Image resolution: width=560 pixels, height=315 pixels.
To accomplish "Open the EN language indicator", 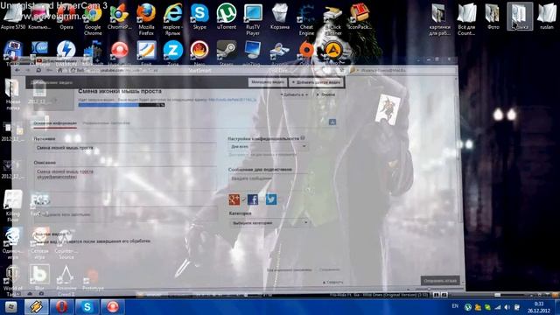I will [x=455, y=306].
